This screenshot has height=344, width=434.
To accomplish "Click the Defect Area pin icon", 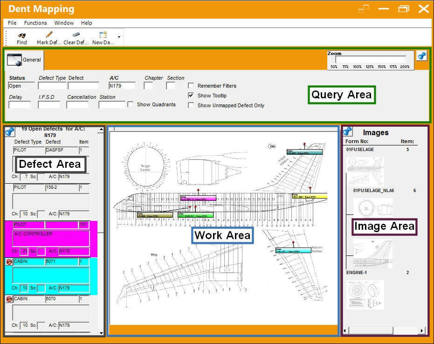I will 10,131.
